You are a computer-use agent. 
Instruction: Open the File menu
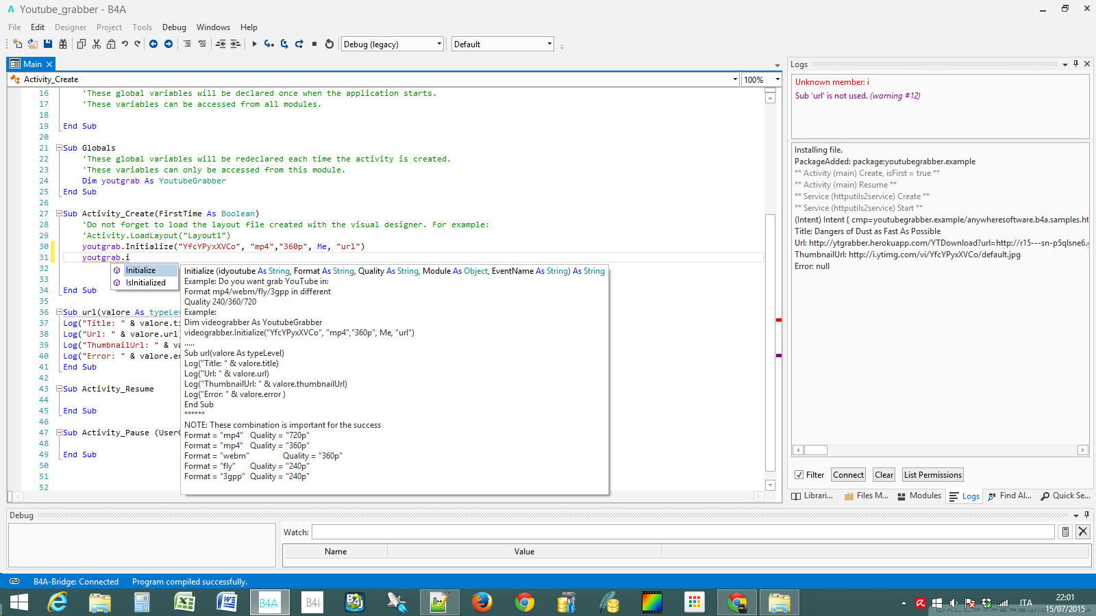pos(14,27)
